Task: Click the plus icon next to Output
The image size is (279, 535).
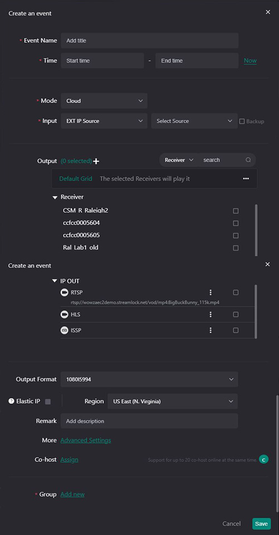Action: coord(96,161)
